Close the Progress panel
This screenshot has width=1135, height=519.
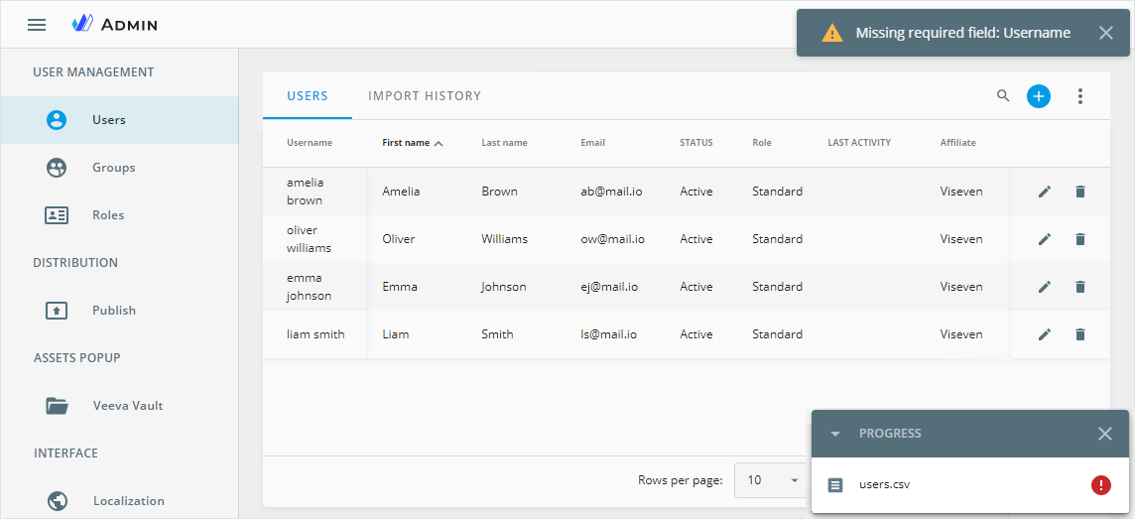pyautogui.click(x=1105, y=434)
